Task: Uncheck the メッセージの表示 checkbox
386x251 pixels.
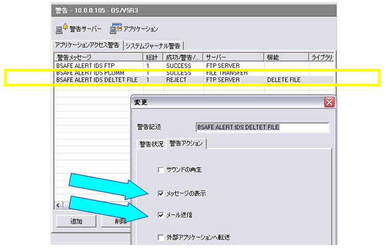Action: [161, 194]
